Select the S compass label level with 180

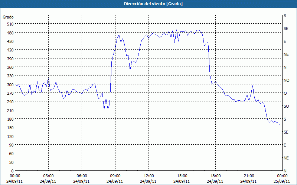point(285,119)
